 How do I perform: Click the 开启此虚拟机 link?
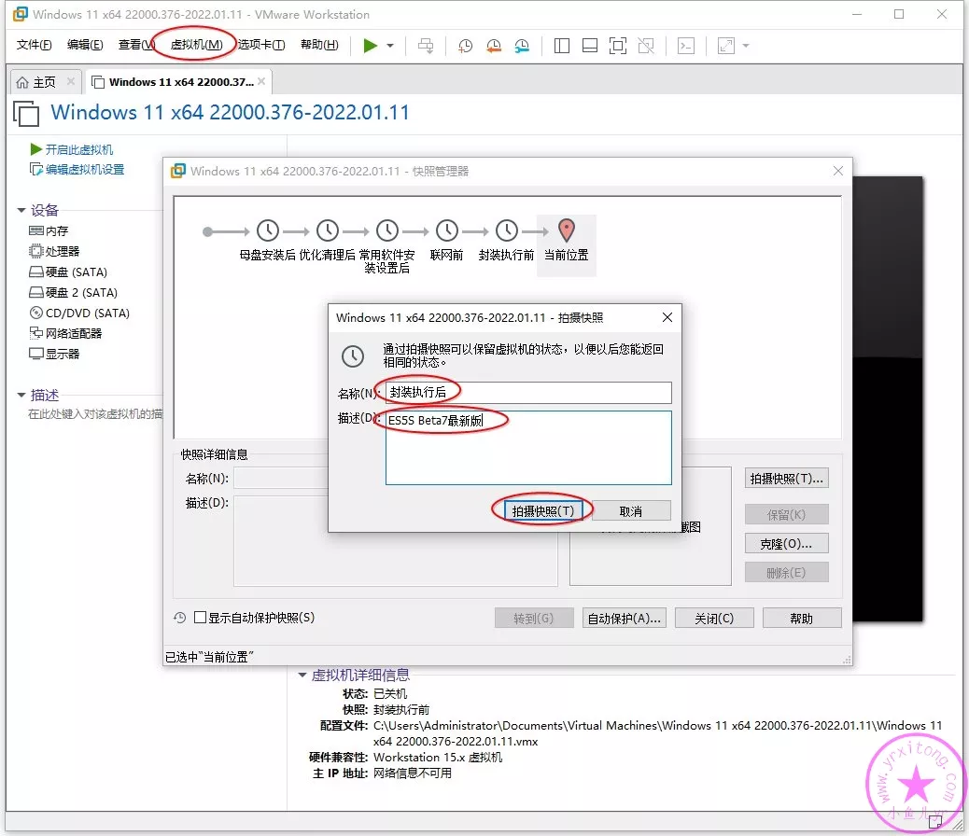(x=78, y=149)
